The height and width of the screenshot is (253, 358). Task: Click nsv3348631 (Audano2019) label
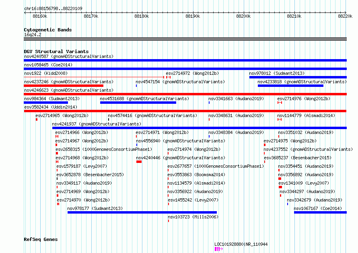(x=236, y=115)
